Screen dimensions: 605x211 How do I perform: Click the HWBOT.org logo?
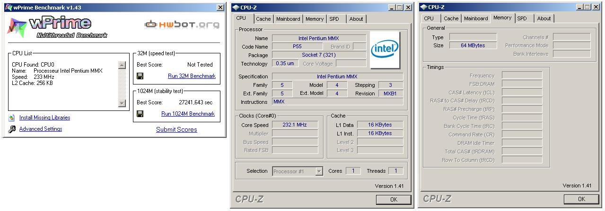pos(182,24)
